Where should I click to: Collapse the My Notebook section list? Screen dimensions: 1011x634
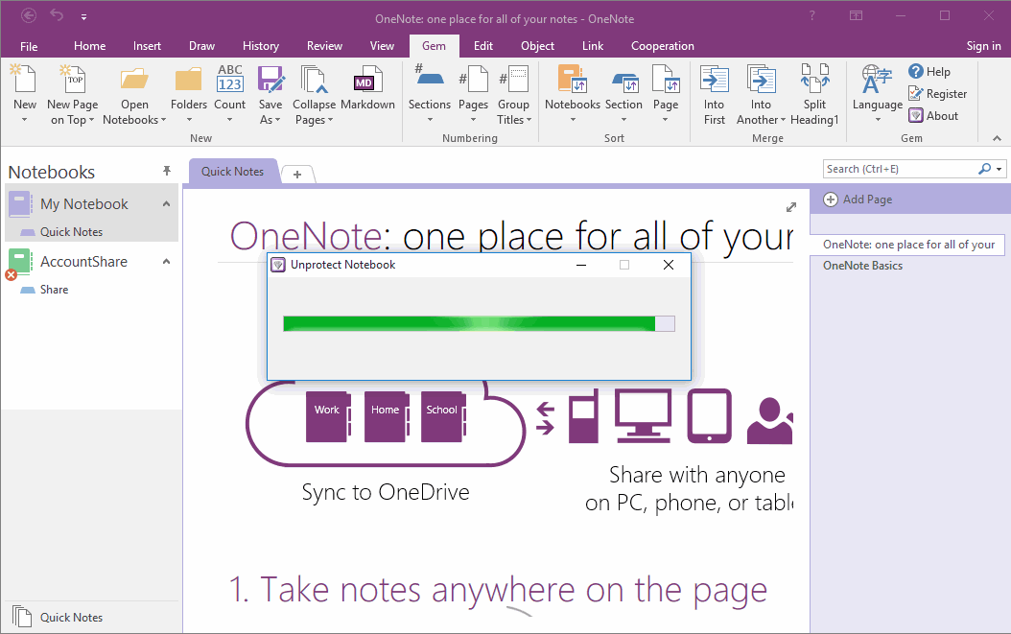pos(166,203)
